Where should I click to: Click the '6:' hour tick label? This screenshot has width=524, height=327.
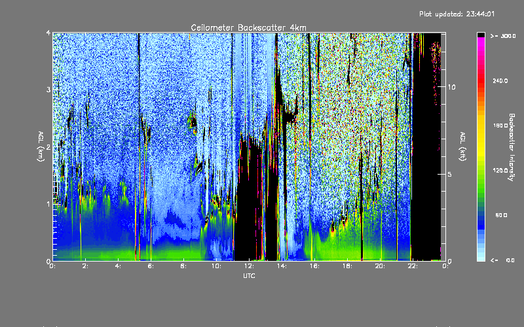pos(151,266)
